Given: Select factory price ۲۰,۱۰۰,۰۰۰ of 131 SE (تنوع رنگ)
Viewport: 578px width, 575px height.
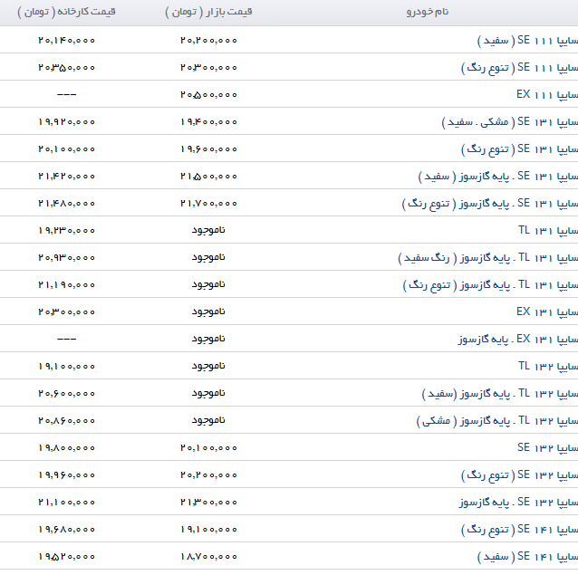Looking at the screenshot, I should [x=66, y=149].
